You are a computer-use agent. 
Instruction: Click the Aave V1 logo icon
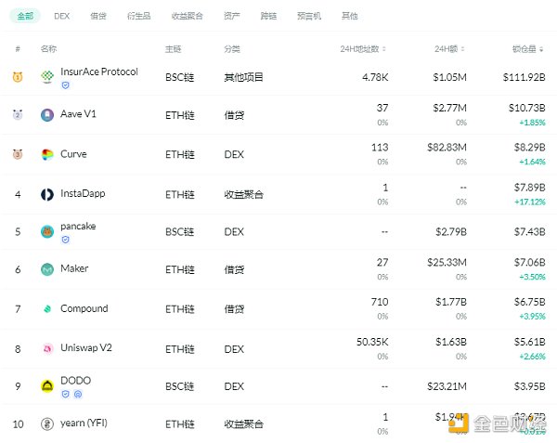(47, 115)
